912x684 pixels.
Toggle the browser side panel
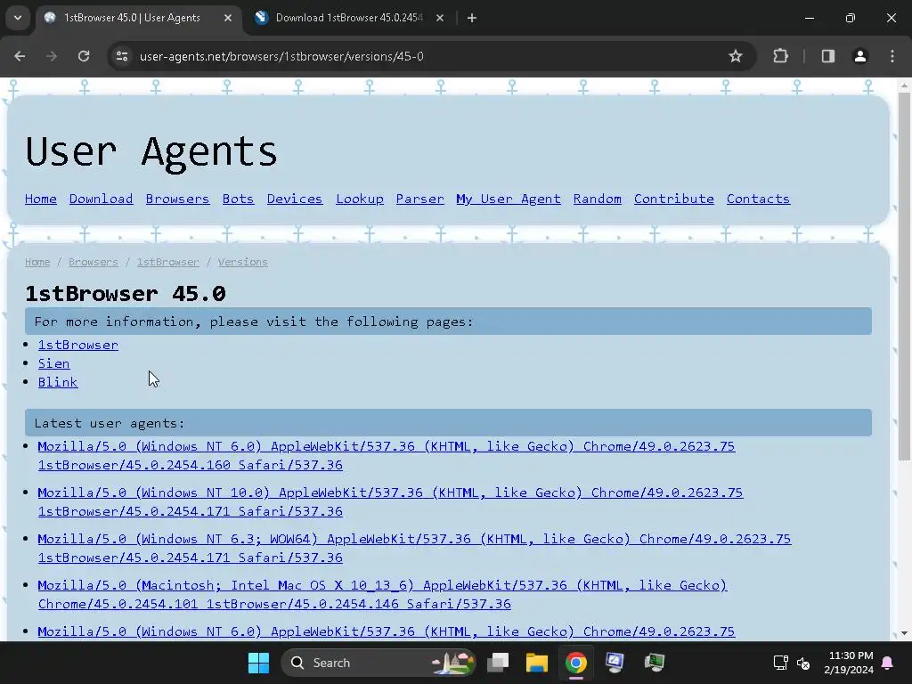pyautogui.click(x=827, y=56)
